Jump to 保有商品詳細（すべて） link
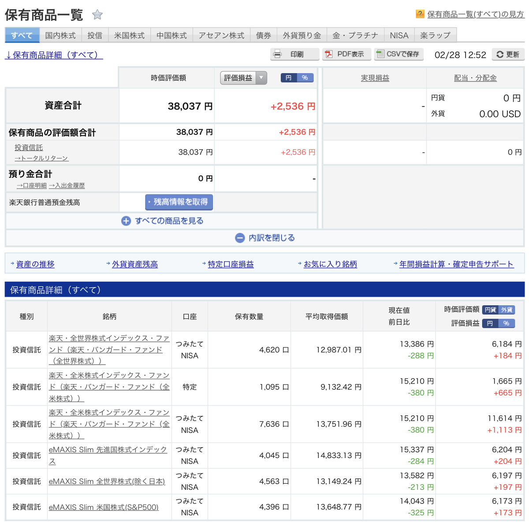Viewport: 529px width, 525px height. pyautogui.click(x=54, y=55)
